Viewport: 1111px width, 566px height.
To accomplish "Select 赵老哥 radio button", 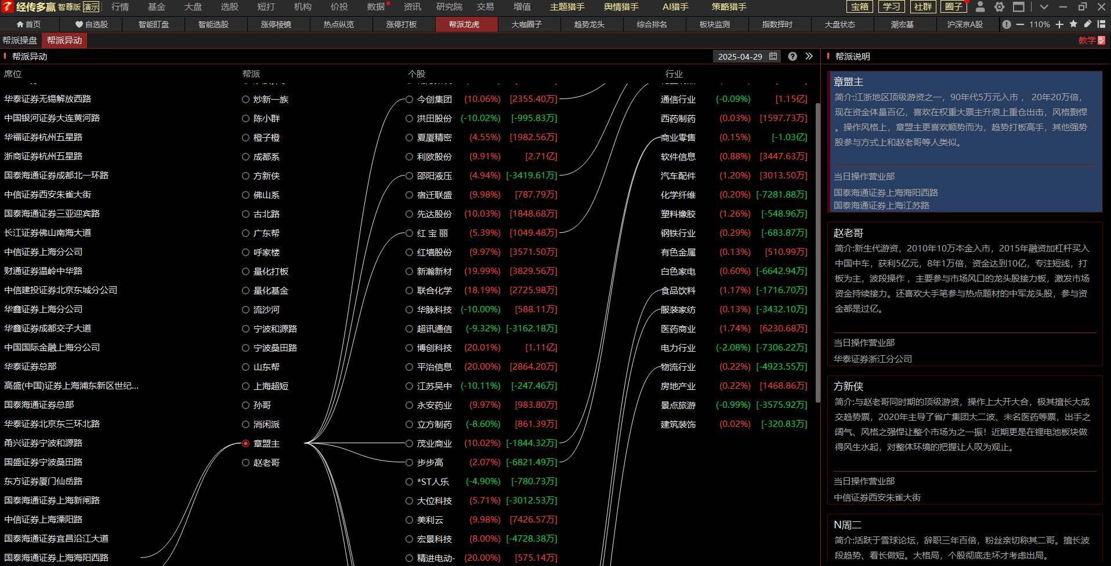I will coord(245,462).
